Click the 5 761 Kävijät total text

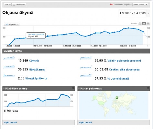[x=11, y=111]
